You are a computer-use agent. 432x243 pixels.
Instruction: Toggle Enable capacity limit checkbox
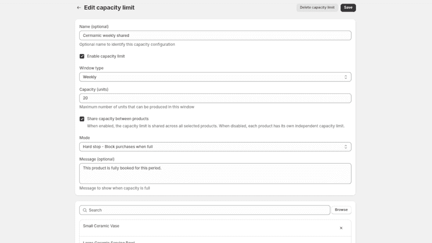[x=82, y=56]
